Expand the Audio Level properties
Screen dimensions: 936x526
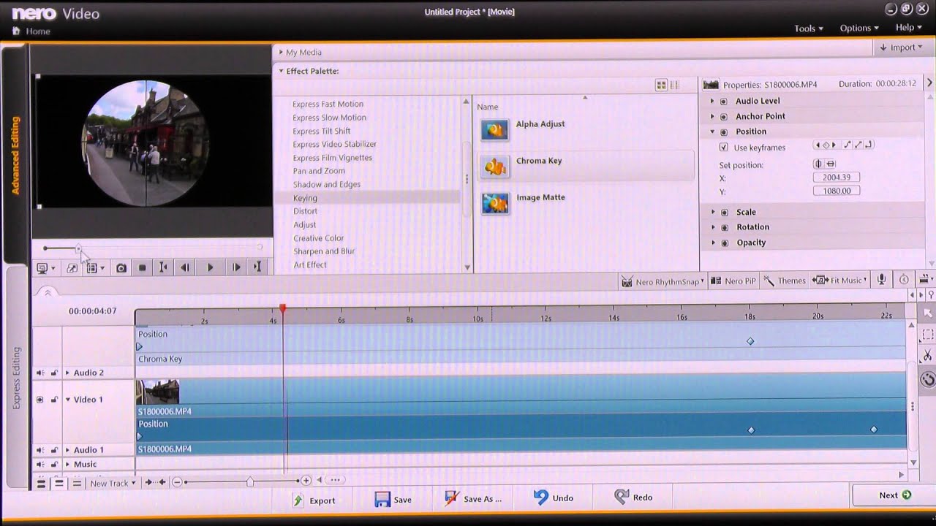(x=712, y=101)
